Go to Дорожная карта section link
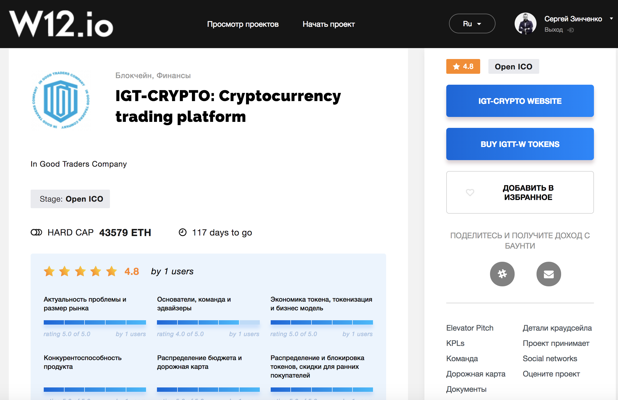Image resolution: width=618 pixels, height=400 pixels. [476, 374]
